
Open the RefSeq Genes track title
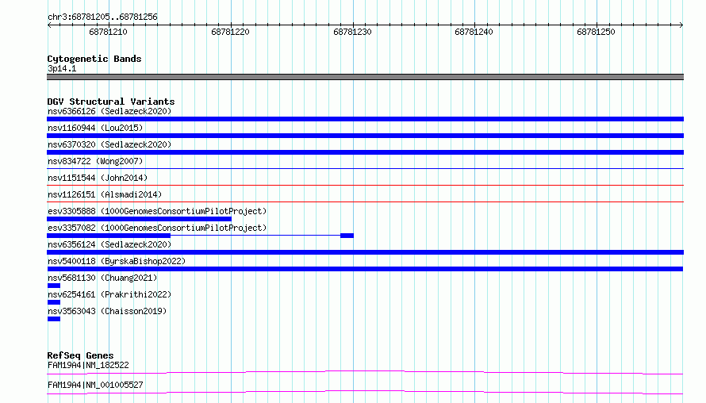click(80, 355)
